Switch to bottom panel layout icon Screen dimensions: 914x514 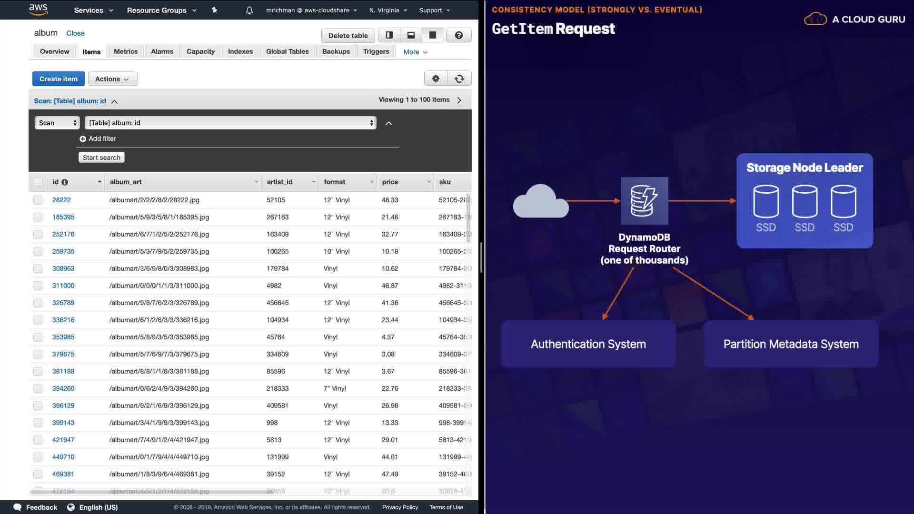[x=411, y=35]
